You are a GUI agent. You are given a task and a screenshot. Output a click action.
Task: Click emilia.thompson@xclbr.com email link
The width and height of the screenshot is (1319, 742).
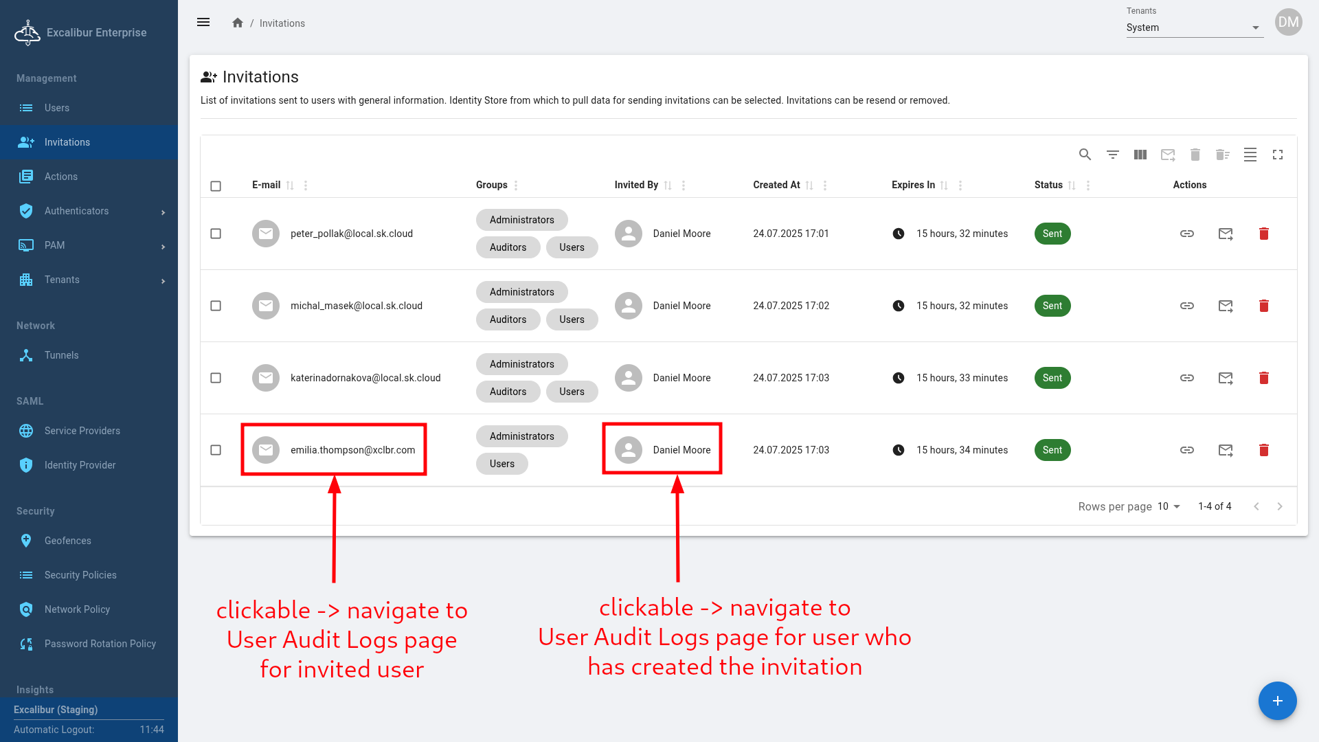click(x=352, y=450)
